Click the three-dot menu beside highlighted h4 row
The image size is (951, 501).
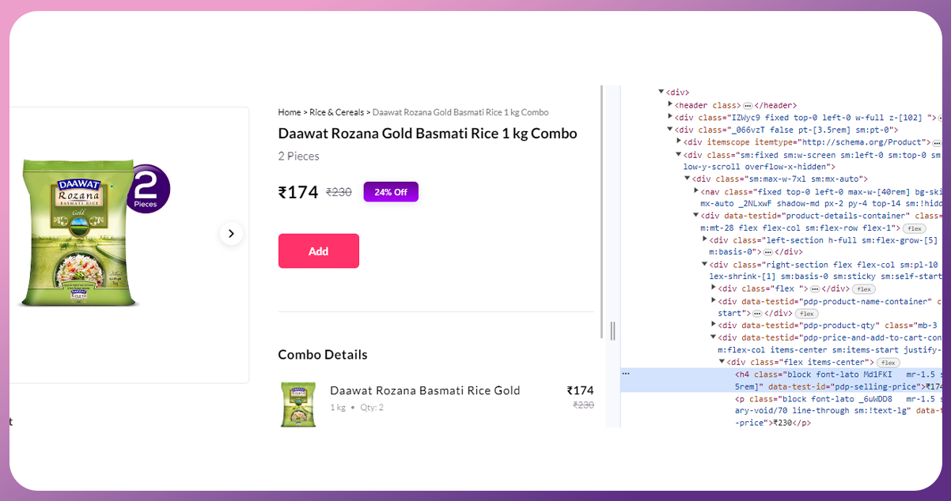(626, 373)
